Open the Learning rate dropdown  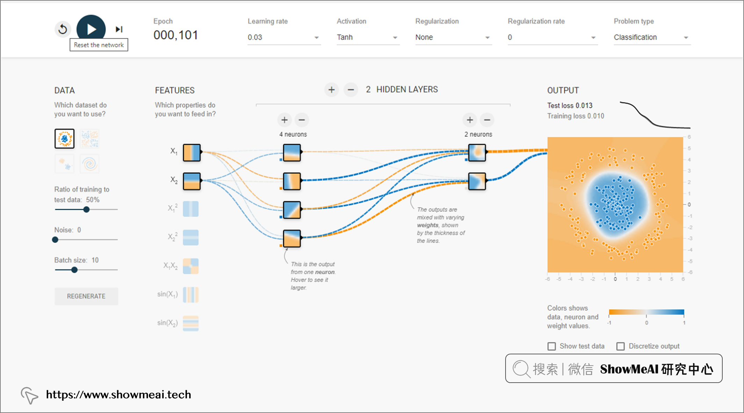284,37
